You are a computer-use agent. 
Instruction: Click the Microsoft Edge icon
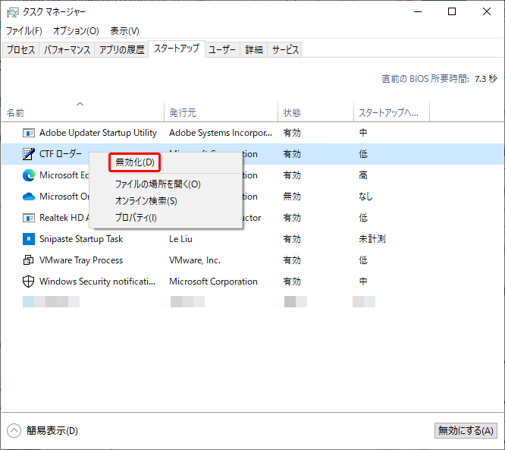(x=29, y=175)
